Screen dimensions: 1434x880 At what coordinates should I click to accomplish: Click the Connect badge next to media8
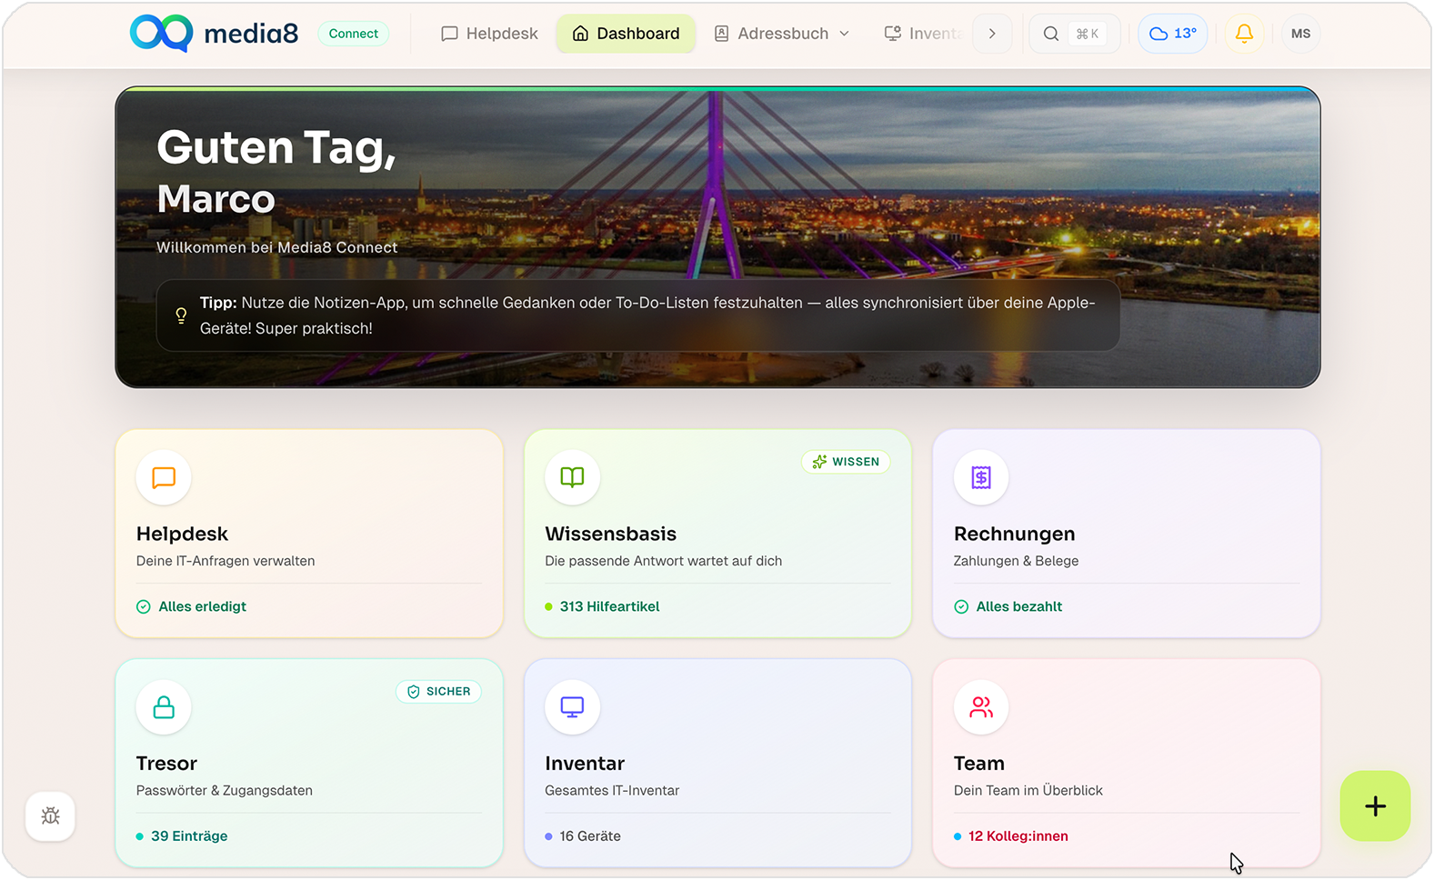click(x=354, y=34)
